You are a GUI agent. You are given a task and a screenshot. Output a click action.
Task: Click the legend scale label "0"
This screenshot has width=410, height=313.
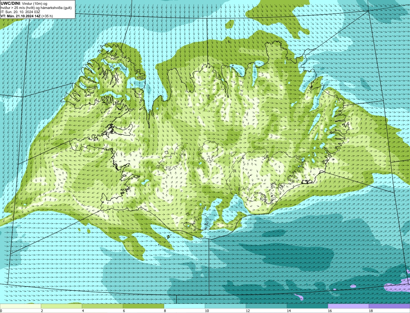click(1, 311)
